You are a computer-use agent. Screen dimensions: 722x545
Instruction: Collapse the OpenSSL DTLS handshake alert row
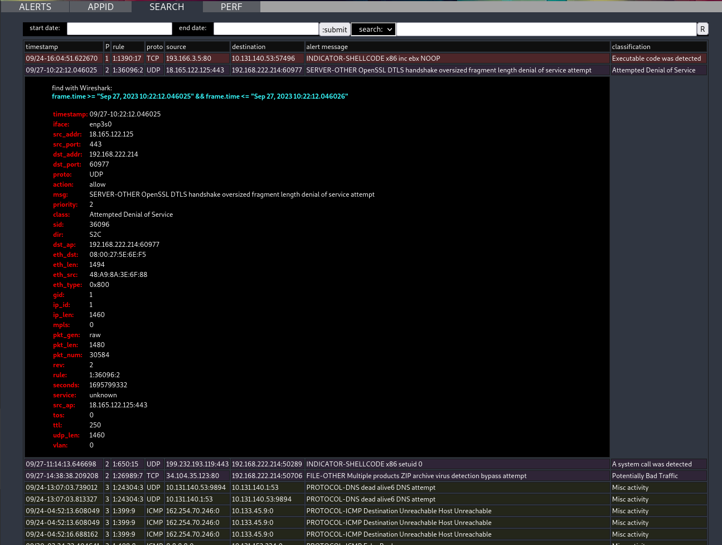click(x=366, y=70)
